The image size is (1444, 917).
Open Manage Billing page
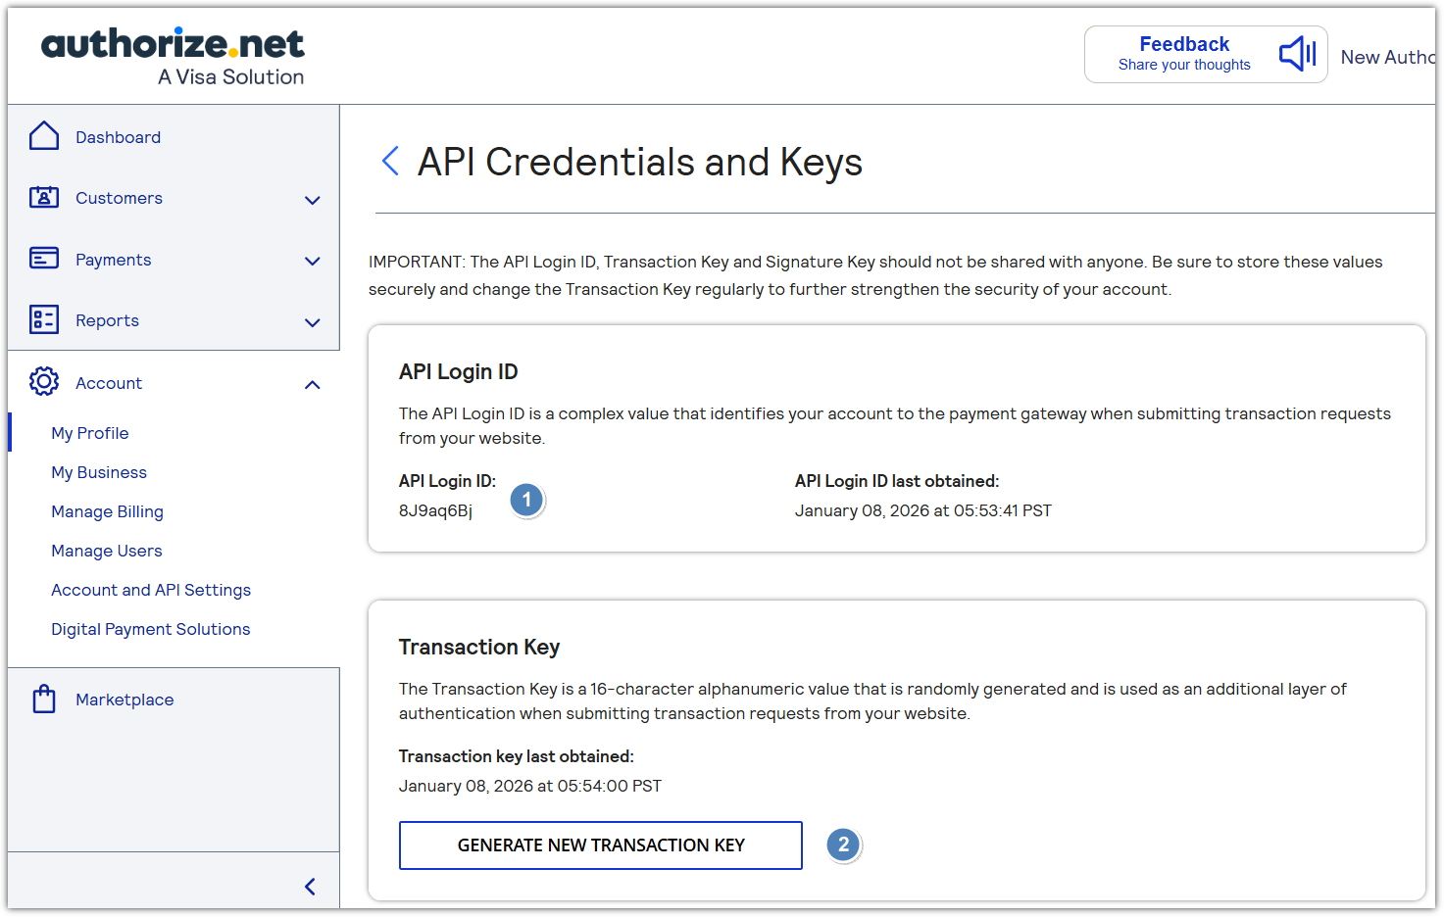pyautogui.click(x=107, y=511)
